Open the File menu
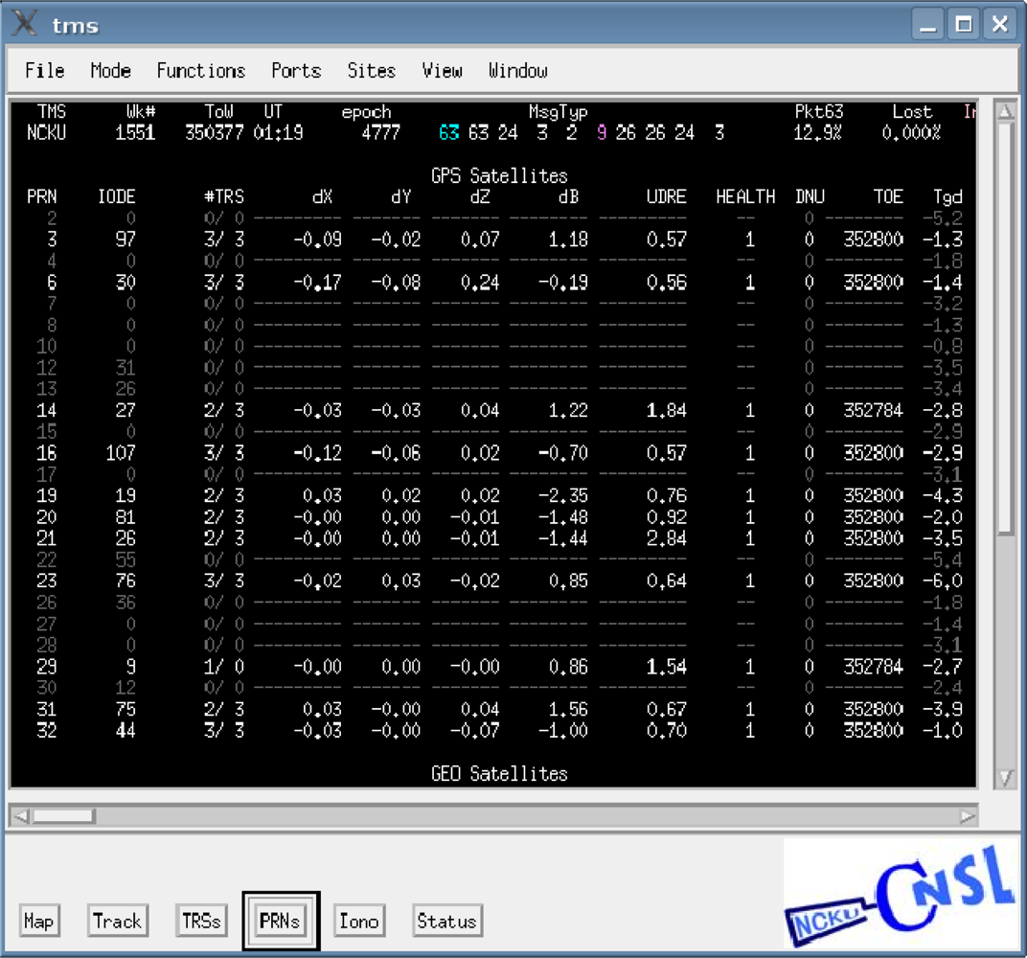The height and width of the screenshot is (958, 1027). tap(44, 70)
